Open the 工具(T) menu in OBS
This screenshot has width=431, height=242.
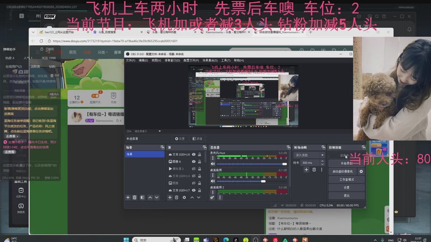226,60
